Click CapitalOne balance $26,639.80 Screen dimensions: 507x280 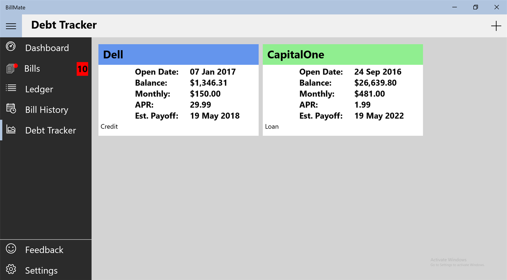375,83
